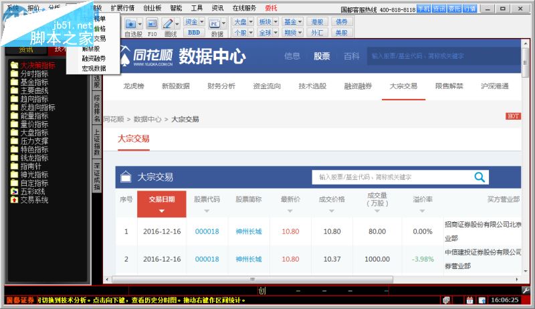Open the 创业板 menu

click(152, 8)
